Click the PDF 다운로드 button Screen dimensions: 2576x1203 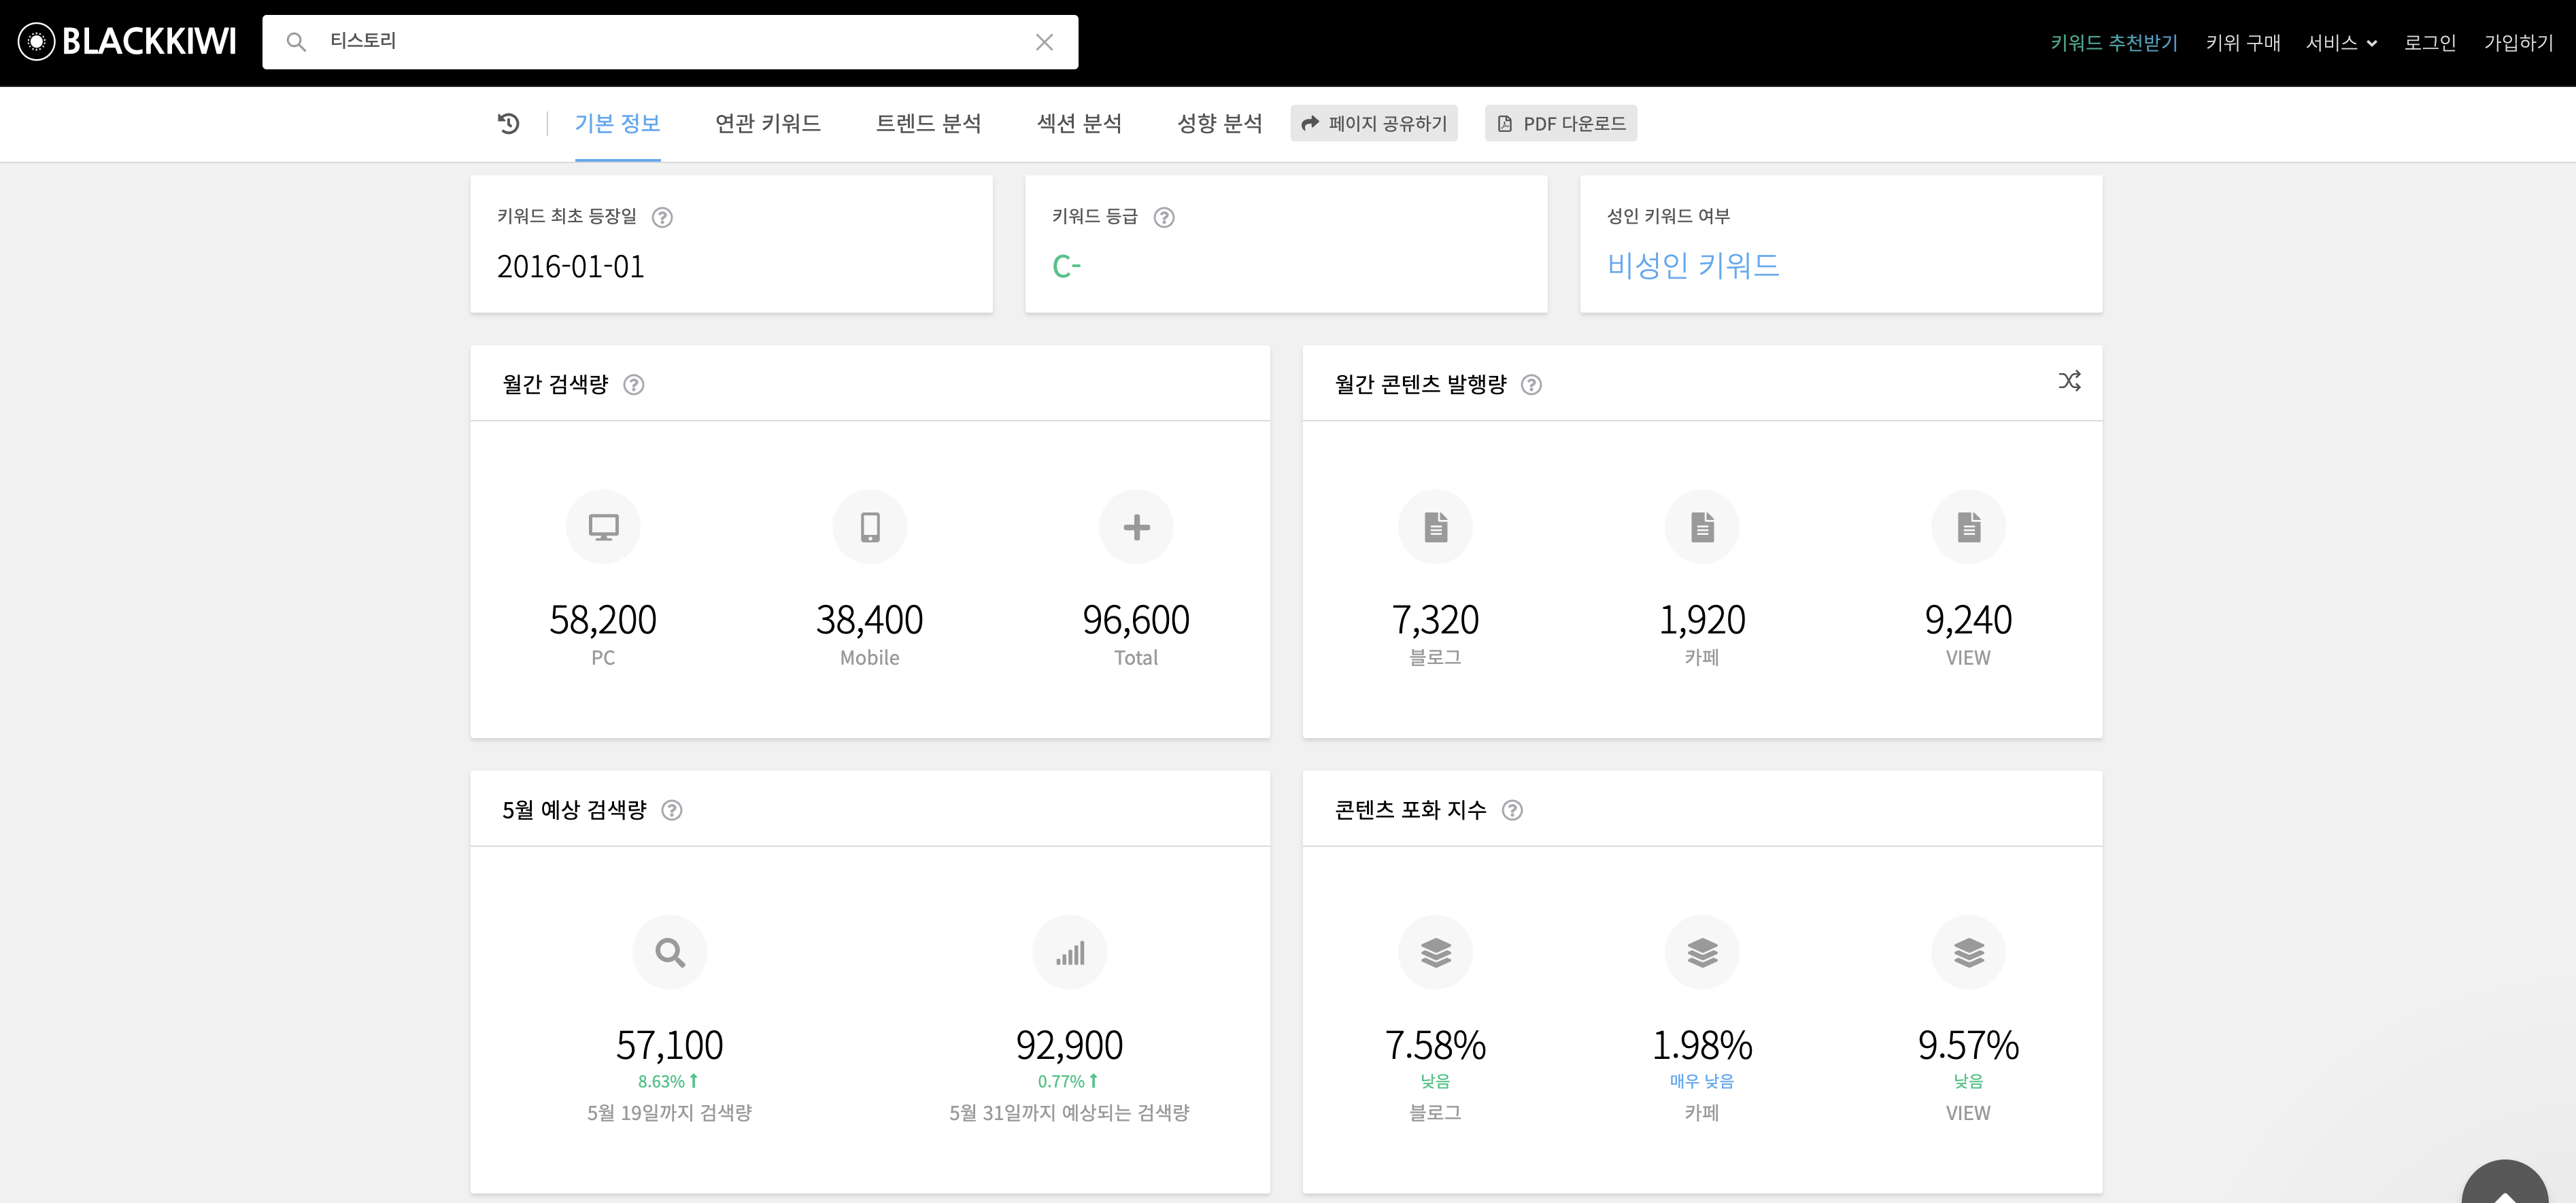click(1561, 123)
